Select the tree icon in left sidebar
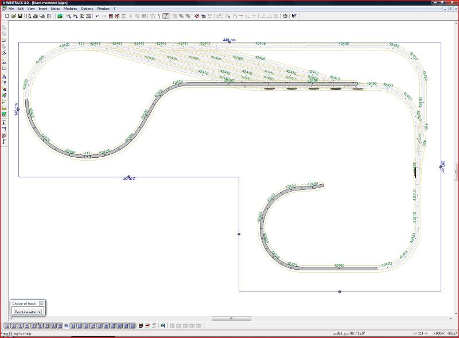Screen dimensions: 459x338 pos(4,95)
